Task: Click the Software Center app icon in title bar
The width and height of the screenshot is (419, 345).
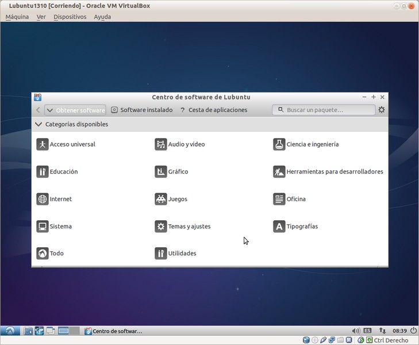Action: (38, 97)
